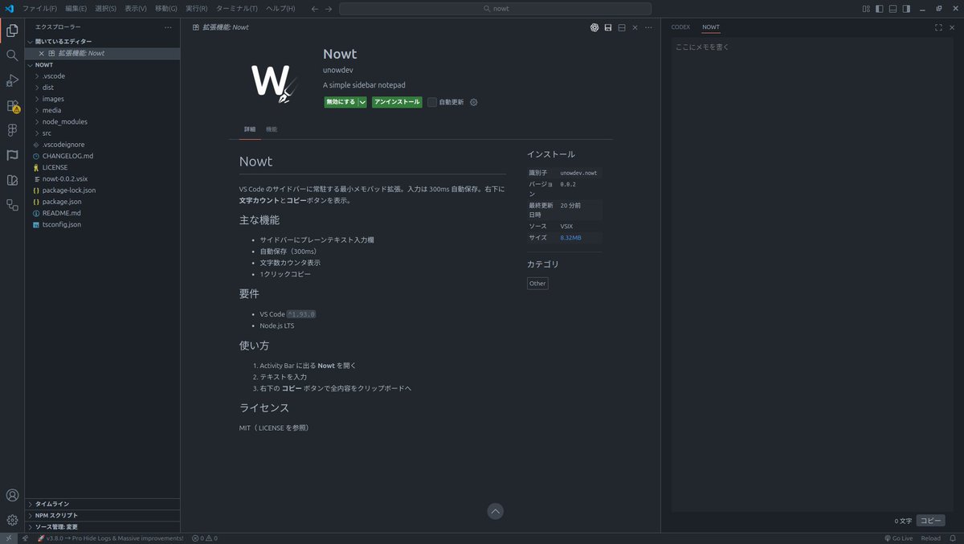Close 拡張機能: Nowt in open editors
The width and height of the screenshot is (964, 544).
coord(42,53)
